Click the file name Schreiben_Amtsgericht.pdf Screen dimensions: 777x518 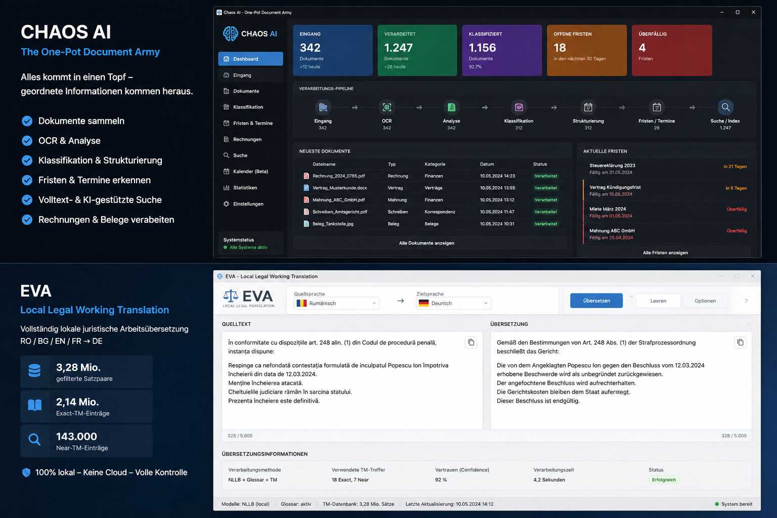click(x=340, y=212)
